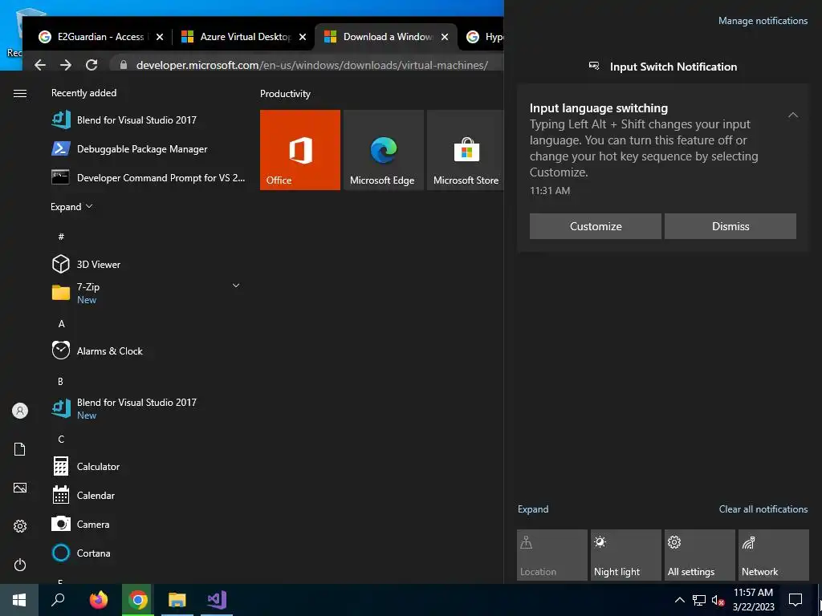Dismiss the input language notification
822x616 pixels.
tap(730, 226)
